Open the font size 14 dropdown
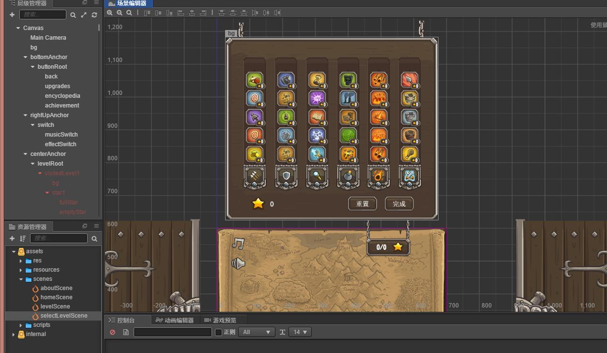This screenshot has width=607, height=353. [x=300, y=332]
